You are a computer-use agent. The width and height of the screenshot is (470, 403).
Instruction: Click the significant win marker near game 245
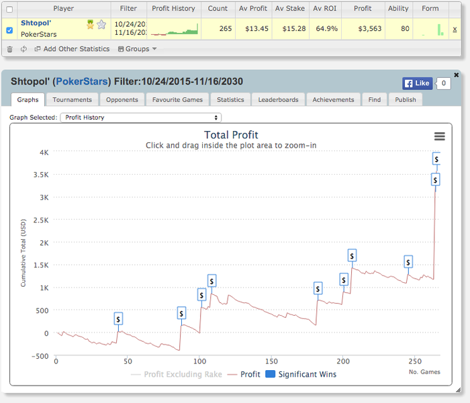[408, 262]
